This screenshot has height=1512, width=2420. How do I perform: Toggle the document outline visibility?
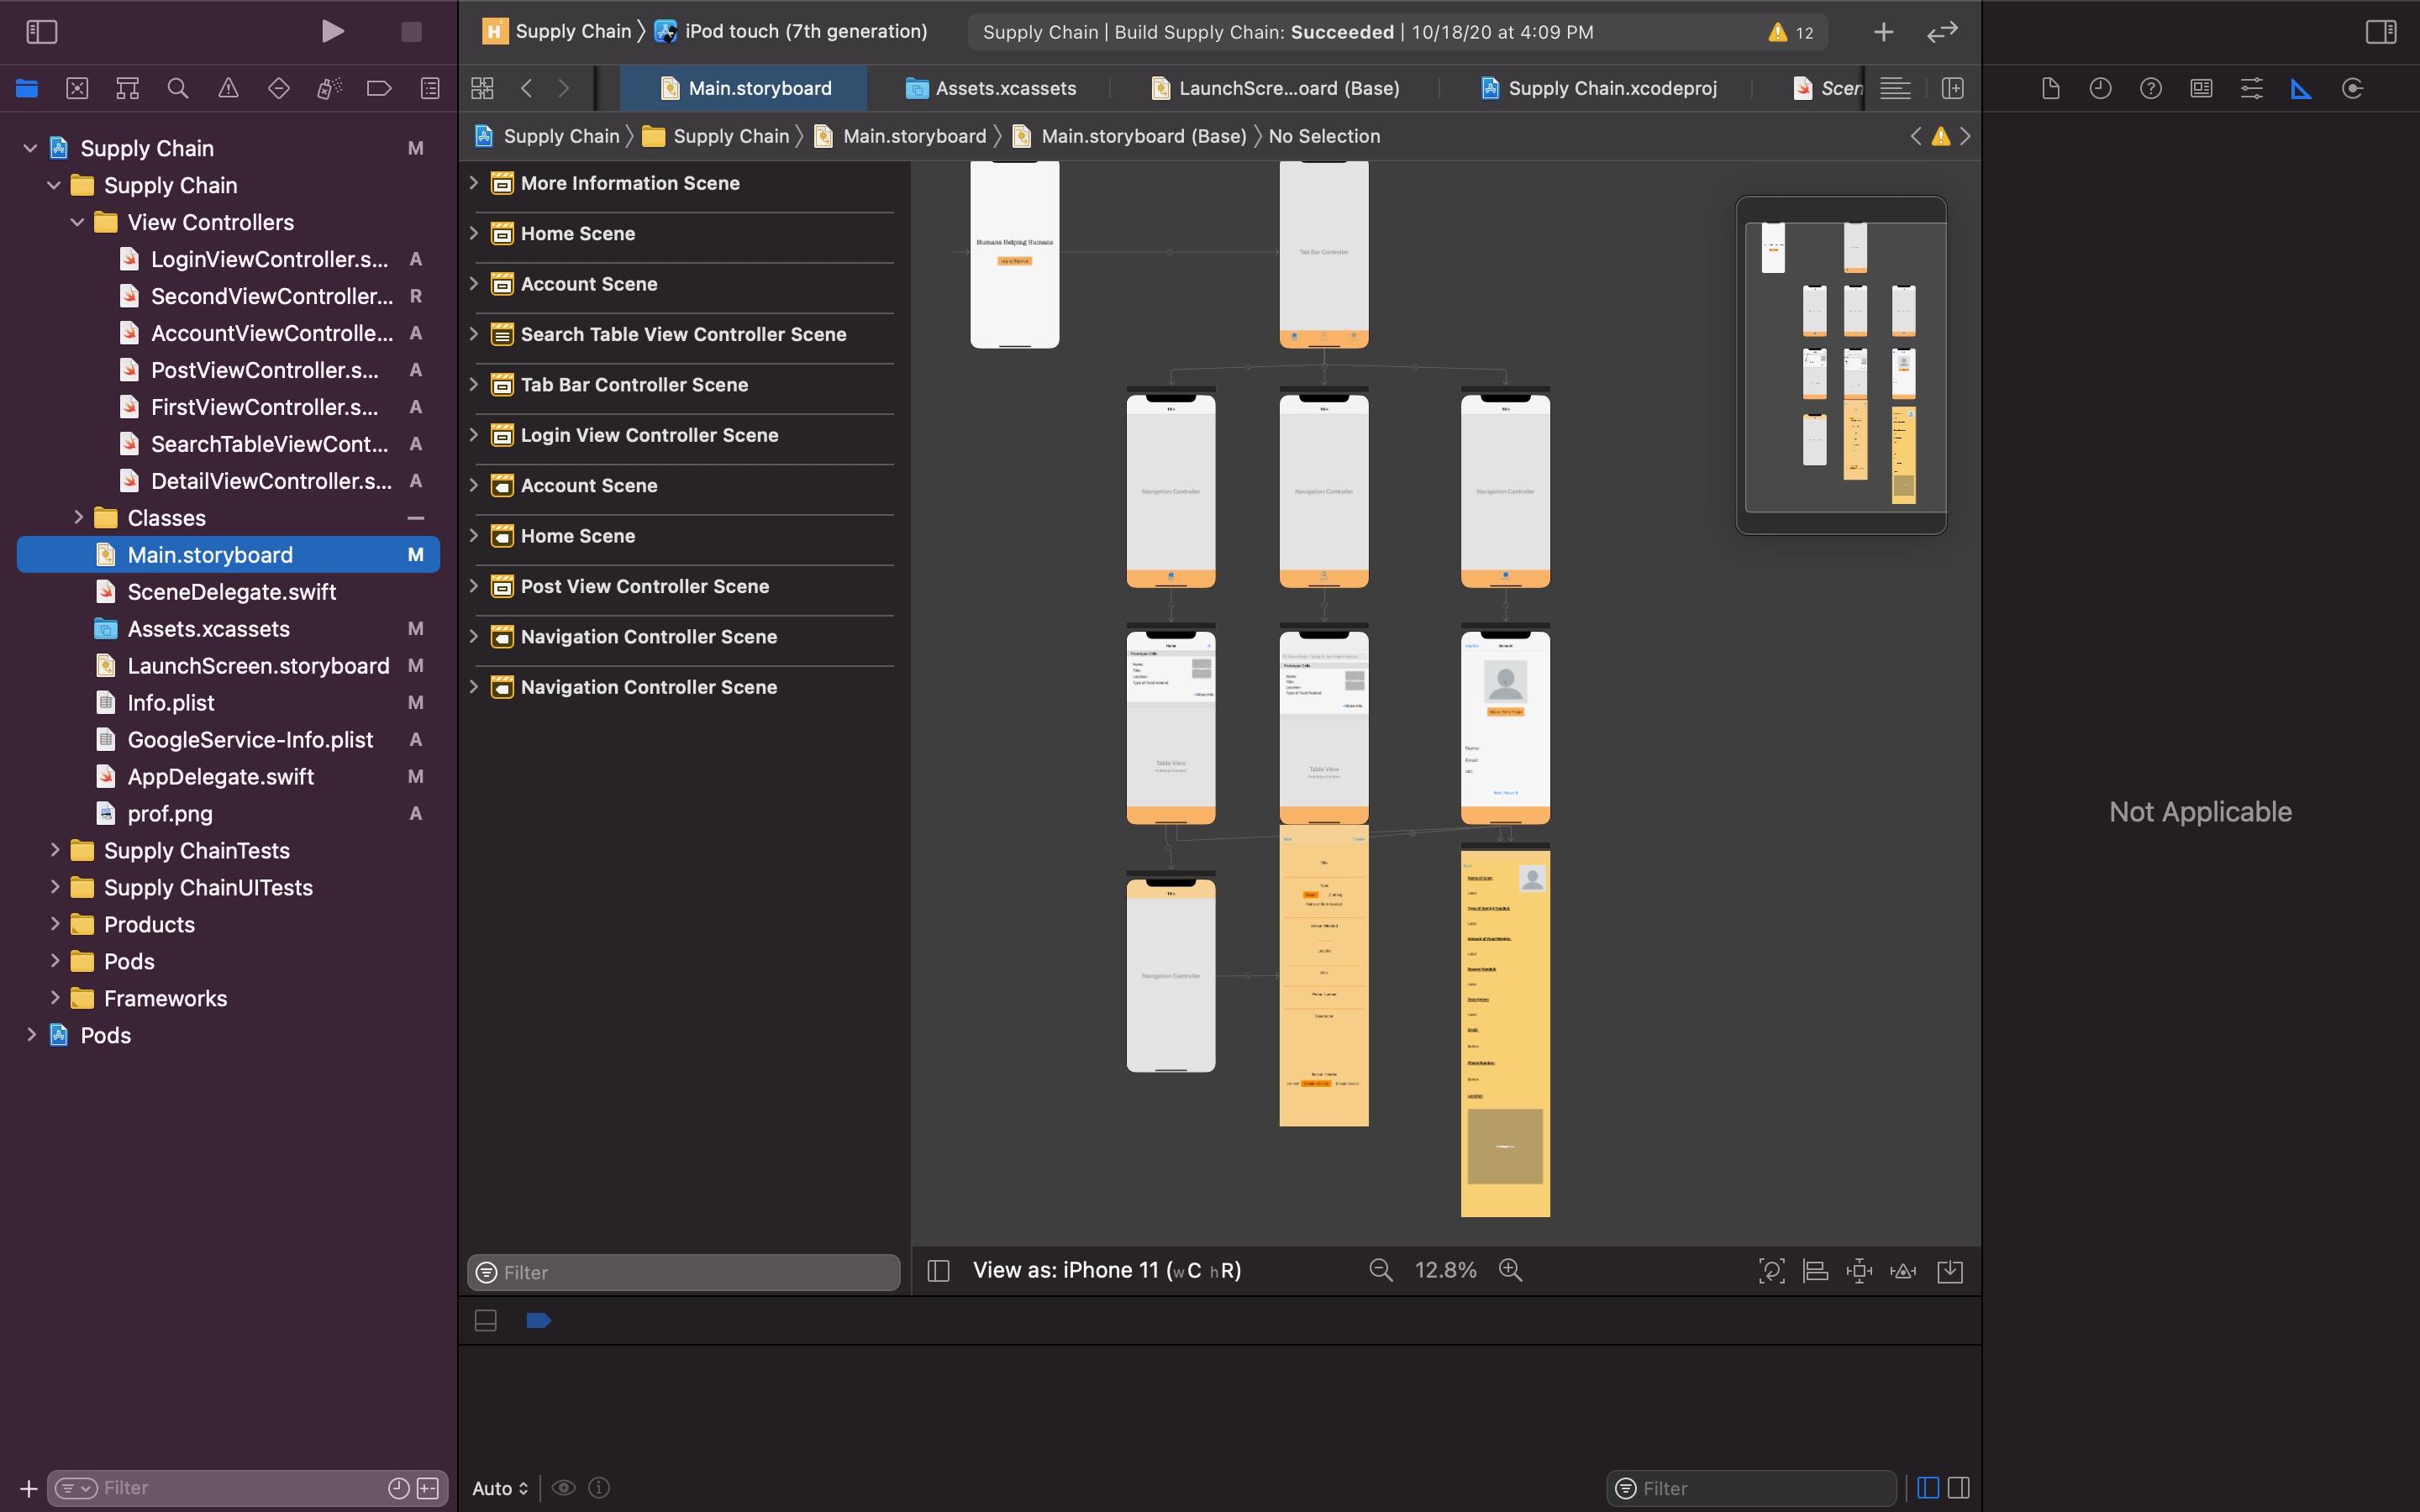(x=938, y=1270)
